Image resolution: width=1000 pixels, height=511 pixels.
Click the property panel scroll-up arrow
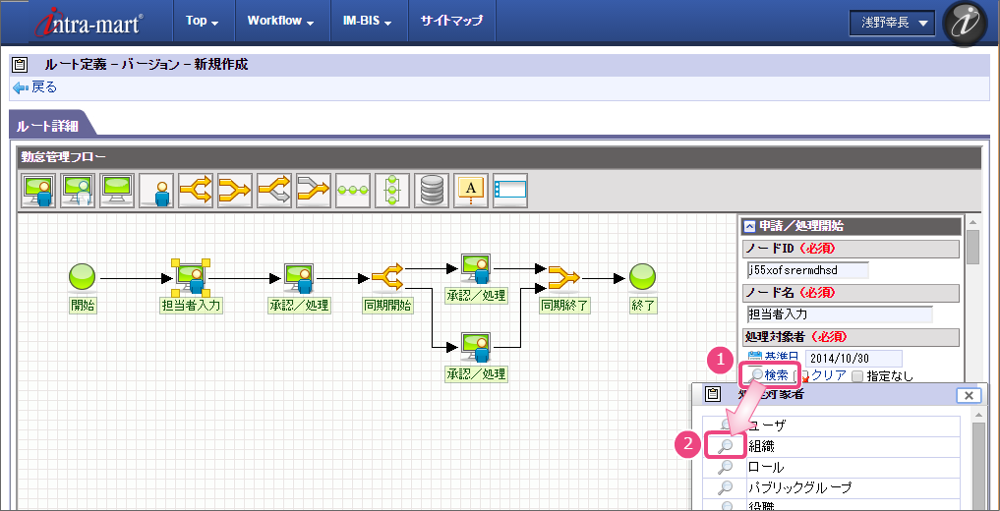tap(972, 222)
